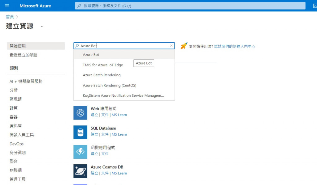Click the SQL Database title

click(x=103, y=128)
